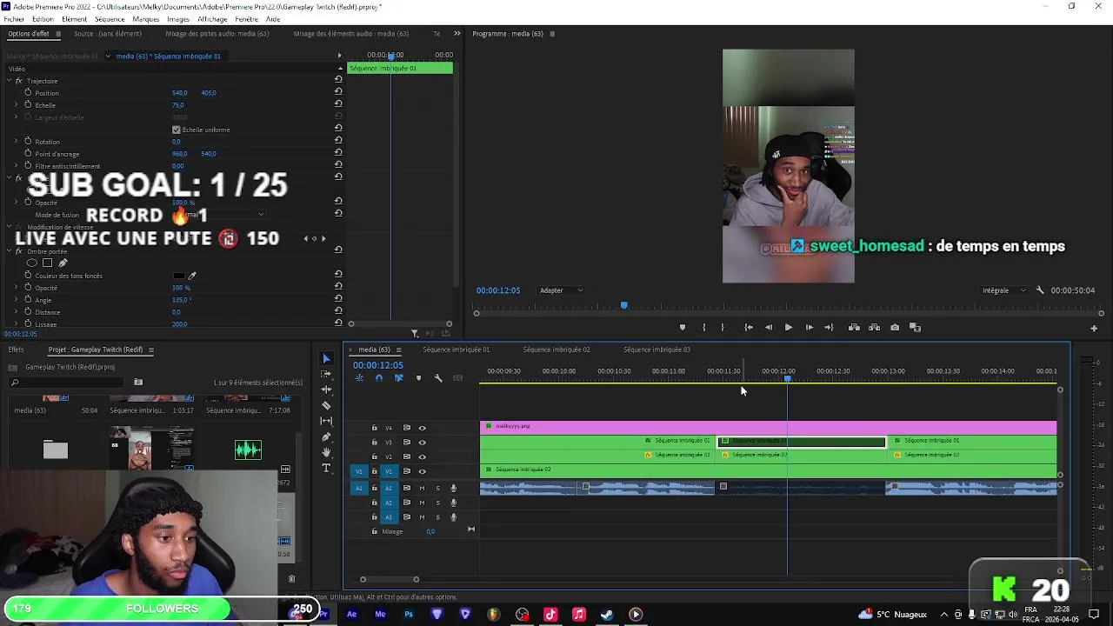1113x626 pixels.
Task: Select the Razor tool
Action: click(326, 405)
